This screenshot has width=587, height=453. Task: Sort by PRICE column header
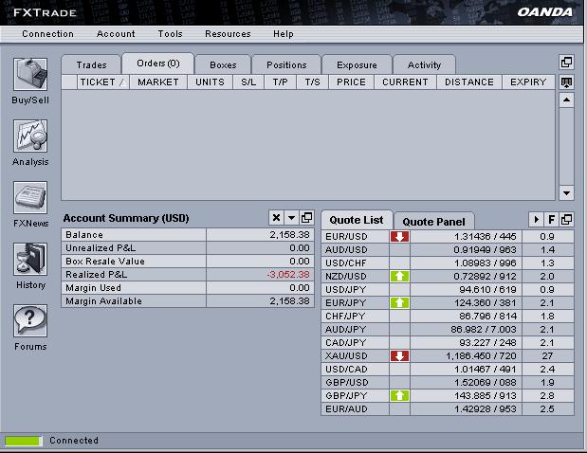click(x=351, y=82)
